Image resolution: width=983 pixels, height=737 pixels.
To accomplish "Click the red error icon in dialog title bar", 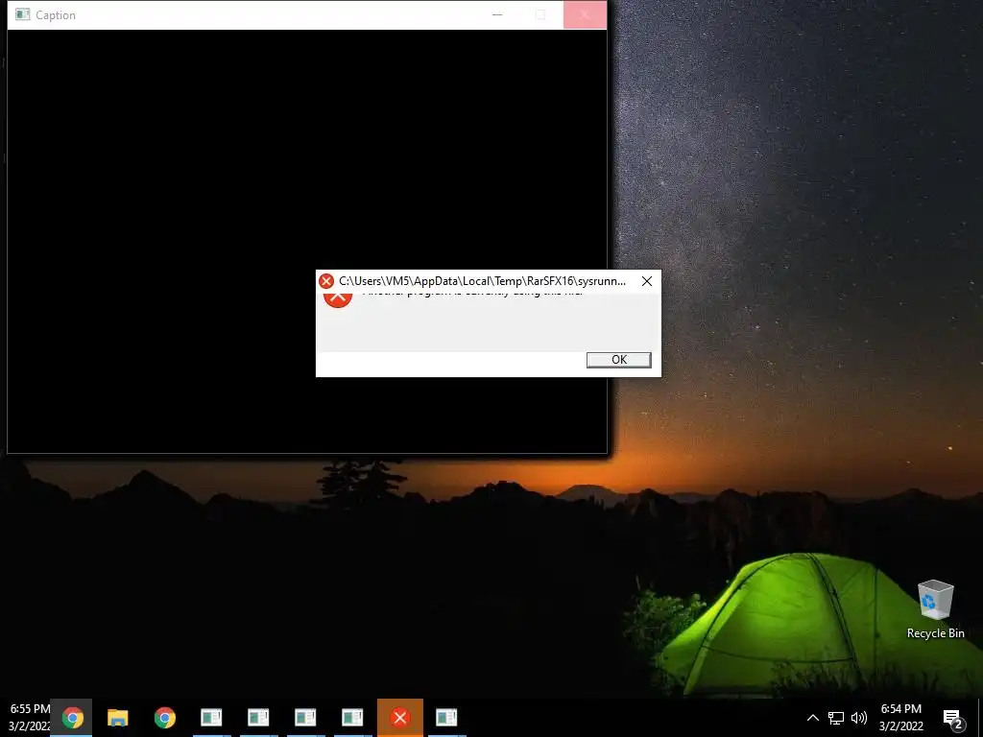I will coord(326,281).
